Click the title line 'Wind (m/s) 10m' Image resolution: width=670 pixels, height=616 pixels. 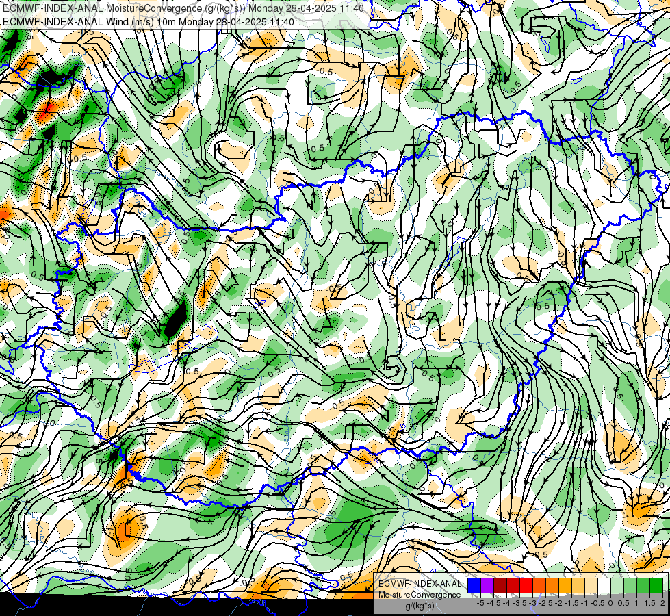click(140, 21)
